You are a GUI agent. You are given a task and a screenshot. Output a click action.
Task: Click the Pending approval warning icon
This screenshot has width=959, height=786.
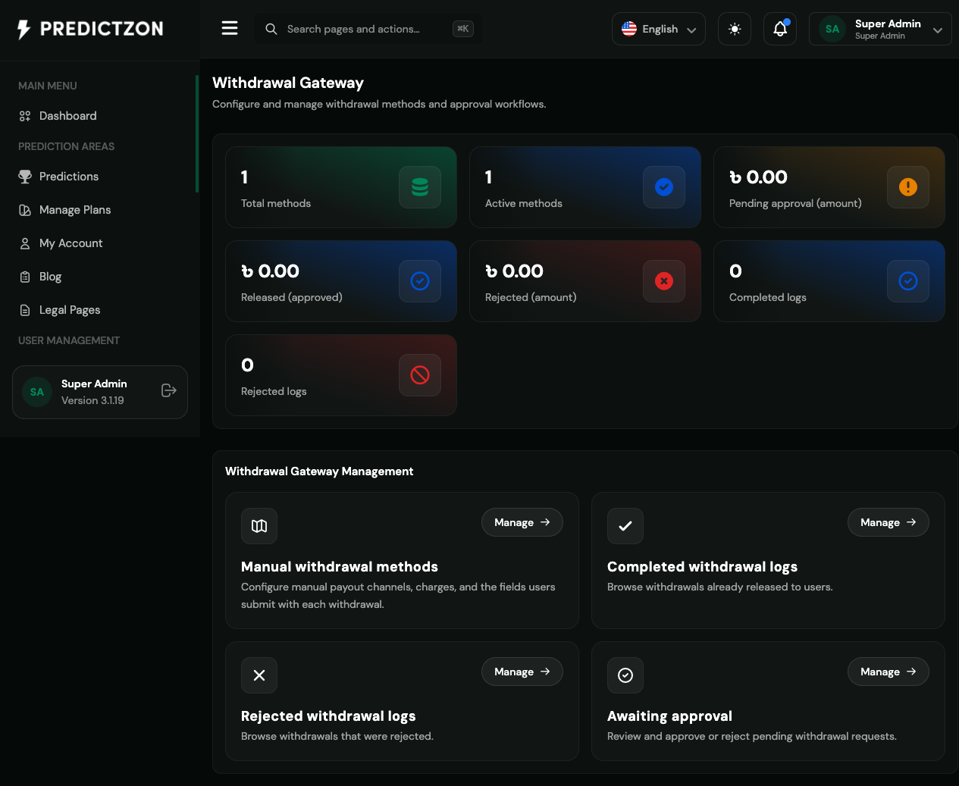(x=908, y=187)
